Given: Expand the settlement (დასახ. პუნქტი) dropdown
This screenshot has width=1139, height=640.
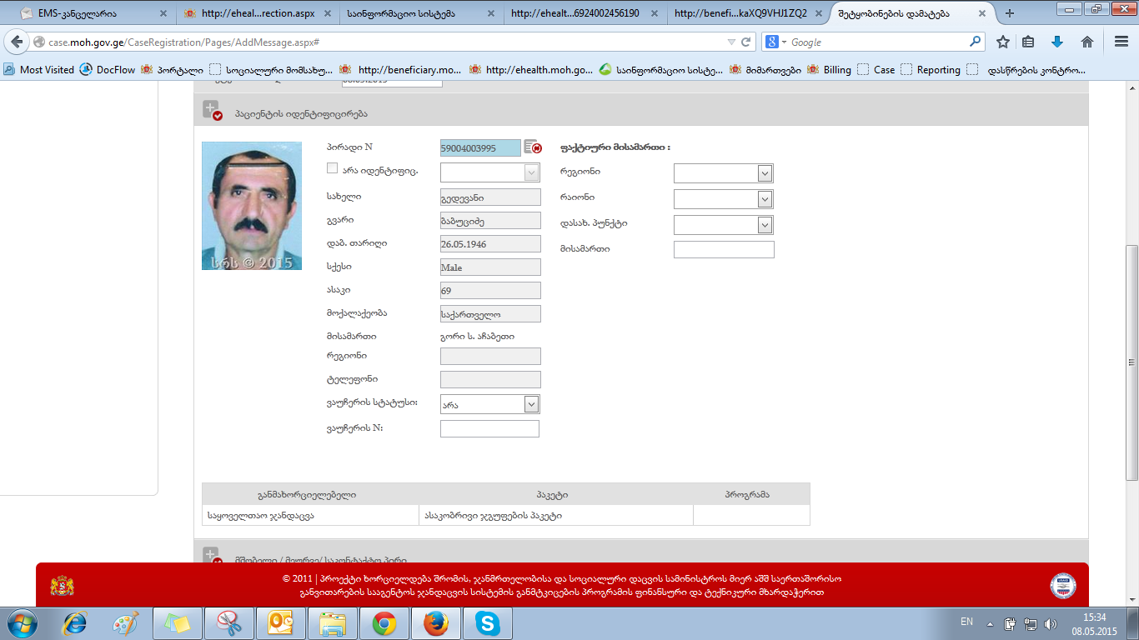Looking at the screenshot, I should point(765,225).
